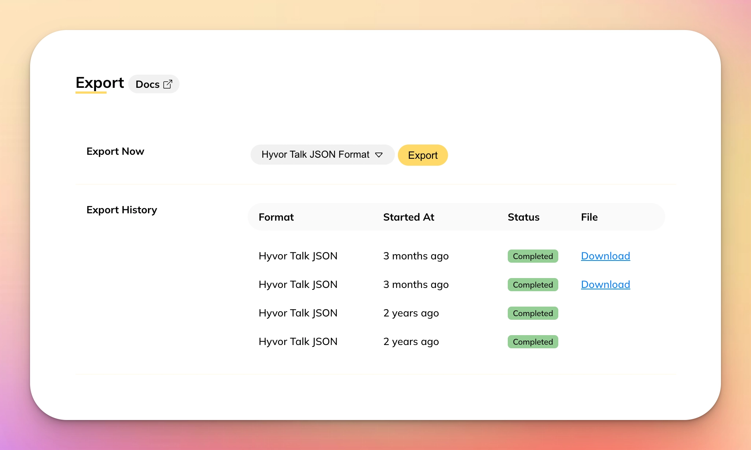
Task: Click Hyvor Talk JSON in third row
Action: [298, 313]
